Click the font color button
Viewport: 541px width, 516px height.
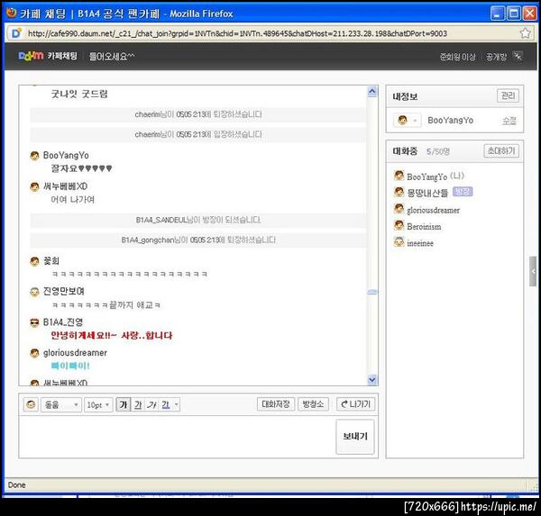coord(166,404)
